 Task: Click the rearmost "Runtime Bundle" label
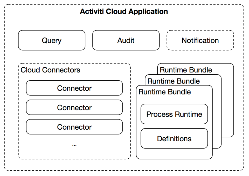click(x=186, y=70)
